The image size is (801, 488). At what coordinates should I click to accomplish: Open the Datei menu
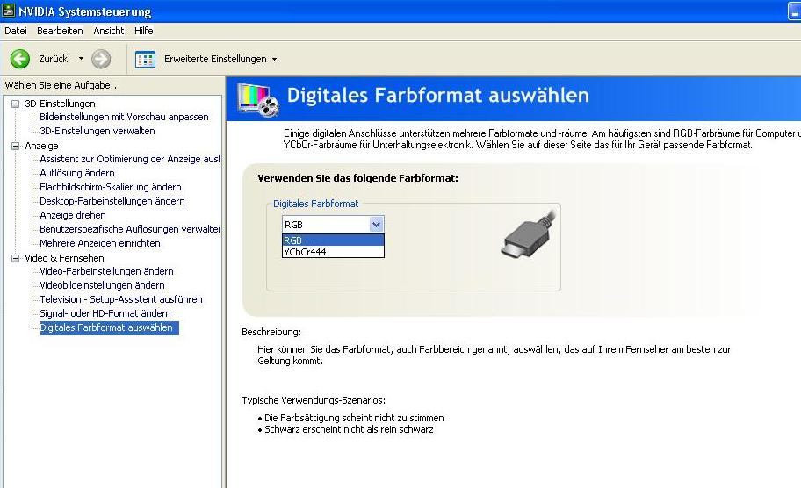(15, 31)
